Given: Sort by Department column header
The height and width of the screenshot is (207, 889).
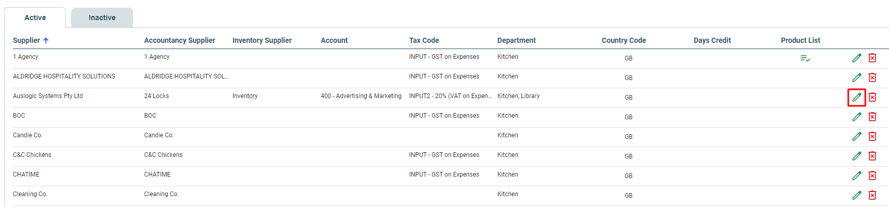Looking at the screenshot, I should (x=517, y=40).
